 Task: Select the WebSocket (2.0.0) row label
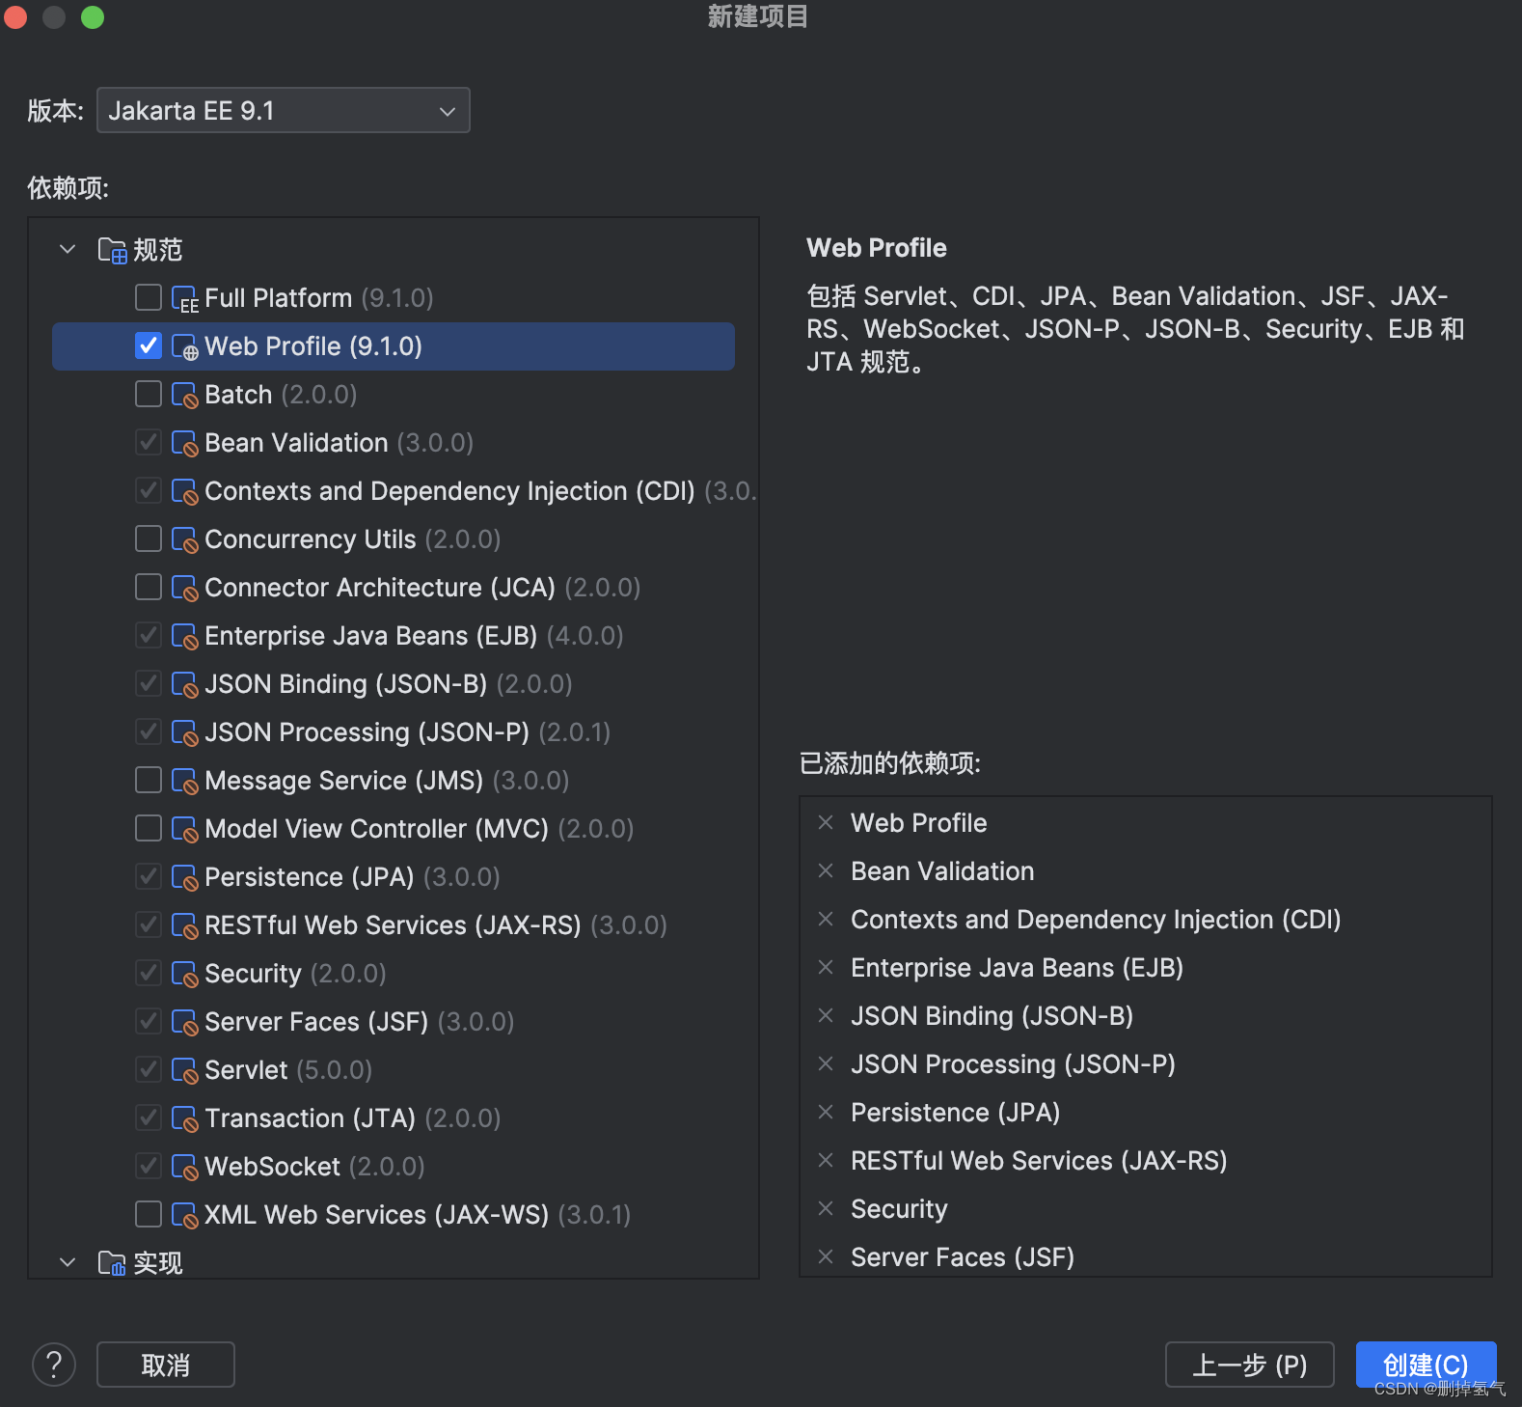click(314, 1167)
